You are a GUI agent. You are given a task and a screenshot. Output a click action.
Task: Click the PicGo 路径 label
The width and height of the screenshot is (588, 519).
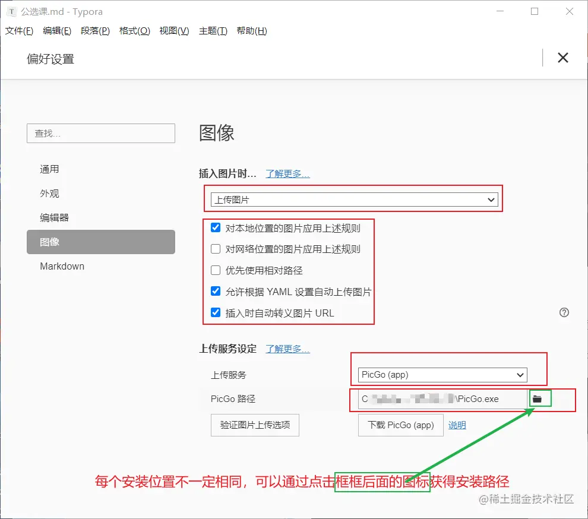(233, 399)
